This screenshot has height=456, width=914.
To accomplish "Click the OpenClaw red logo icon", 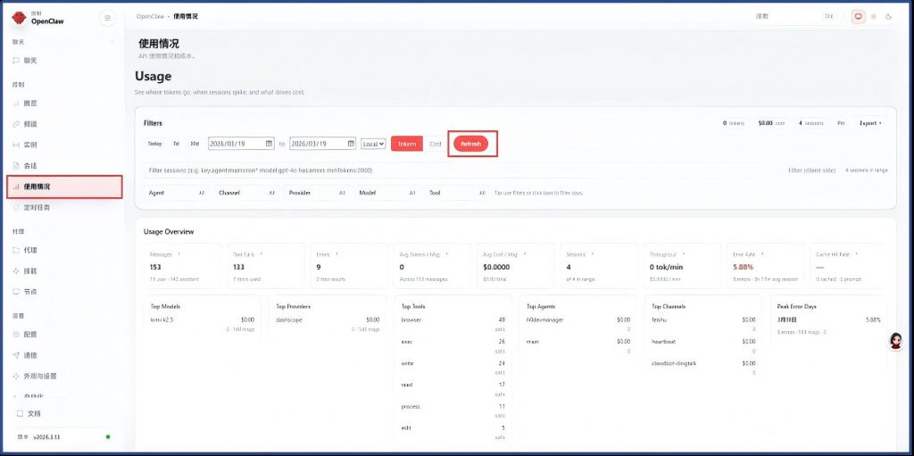I will click(x=20, y=18).
